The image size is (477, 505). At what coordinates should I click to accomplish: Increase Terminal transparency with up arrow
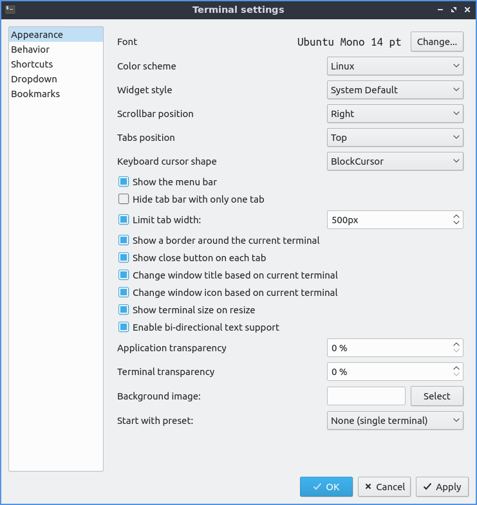click(456, 368)
